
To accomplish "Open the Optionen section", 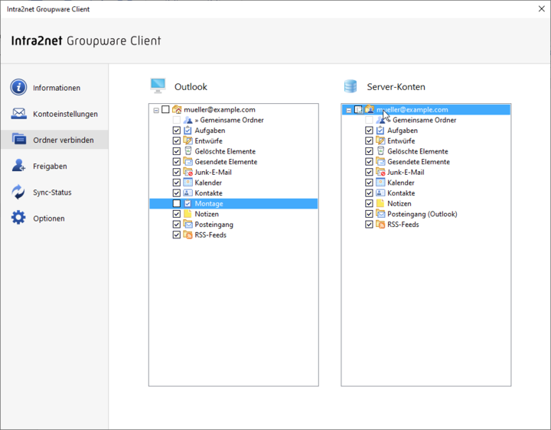I will [x=54, y=218].
